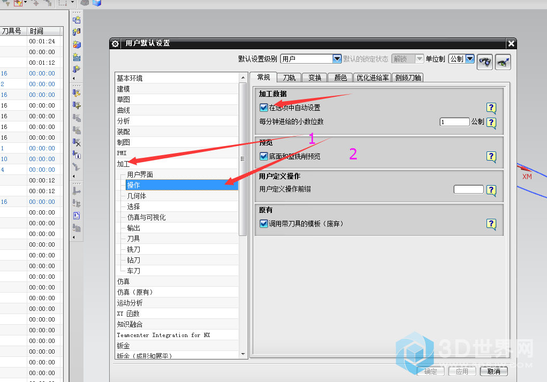547x382 pixels.
Task: Click the Create Method toolbar icon
Action: [77, 57]
